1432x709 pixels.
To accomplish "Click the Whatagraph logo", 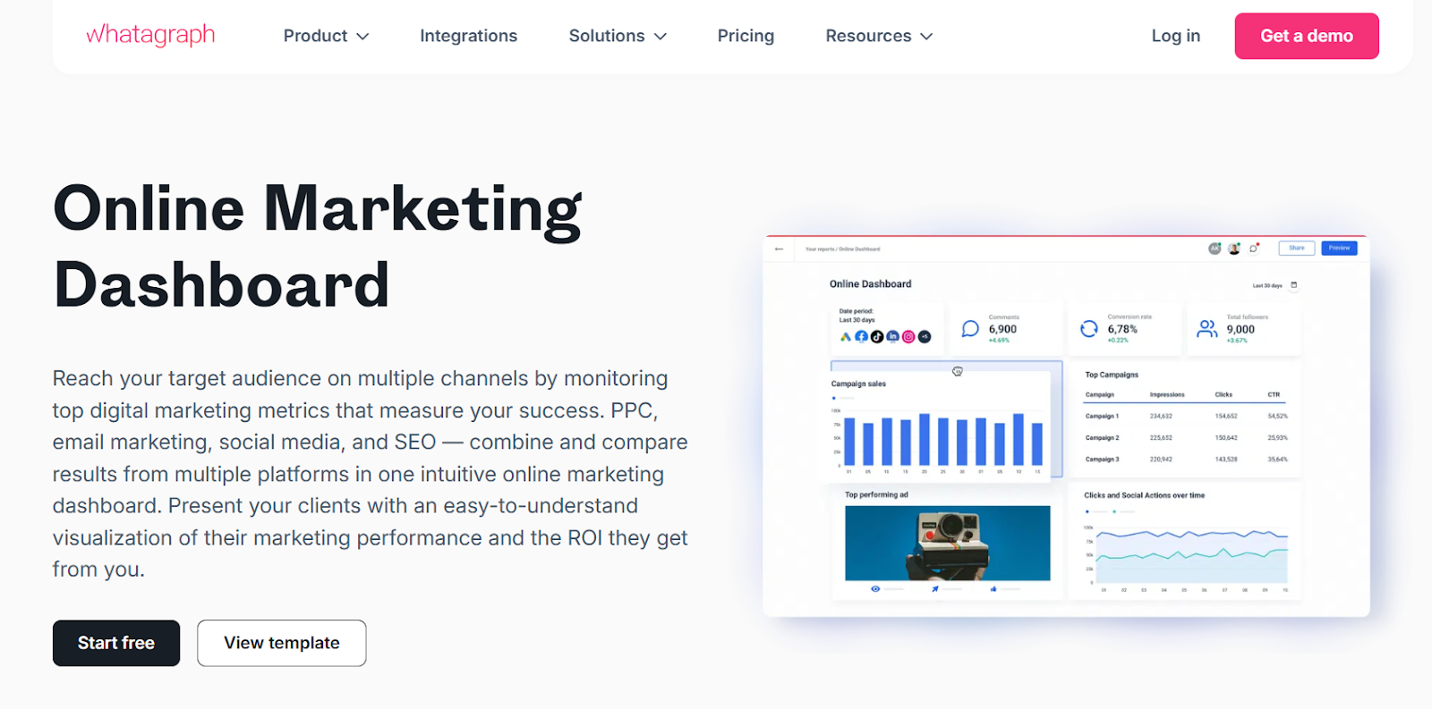I will (150, 35).
